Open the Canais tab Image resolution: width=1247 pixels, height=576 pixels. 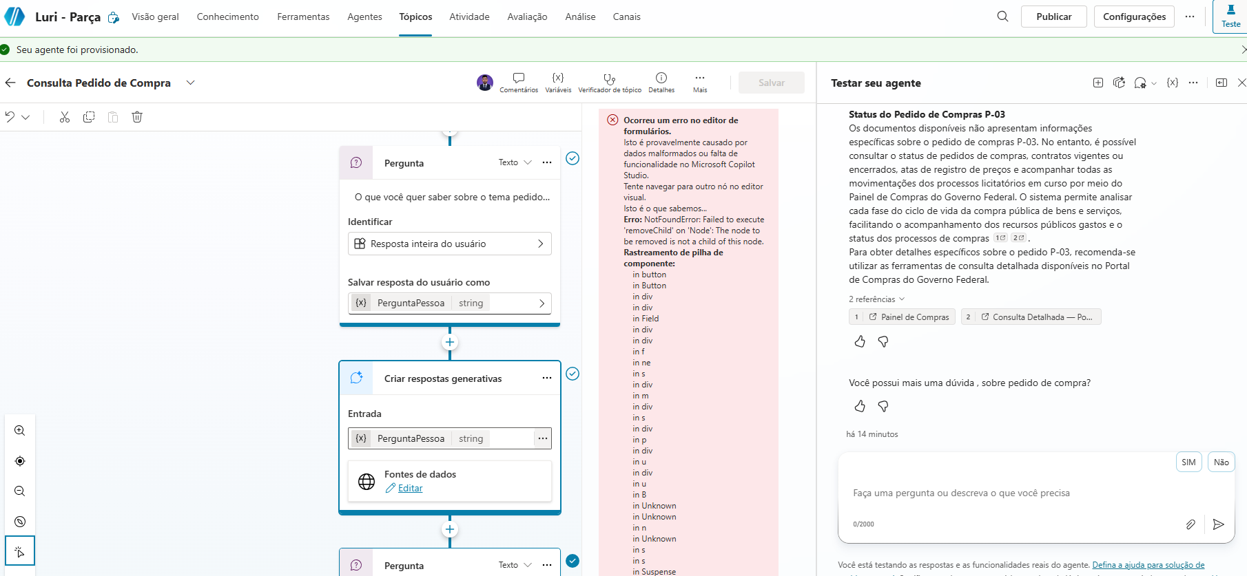pyautogui.click(x=627, y=17)
